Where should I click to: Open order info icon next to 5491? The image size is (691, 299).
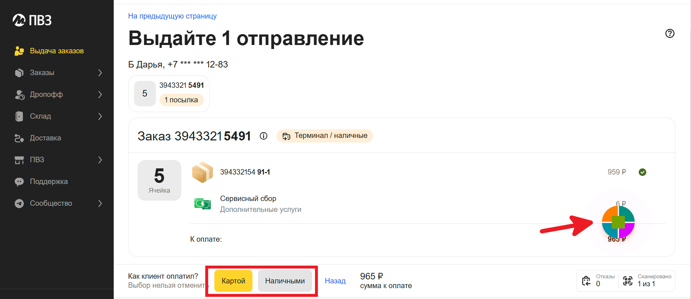263,136
